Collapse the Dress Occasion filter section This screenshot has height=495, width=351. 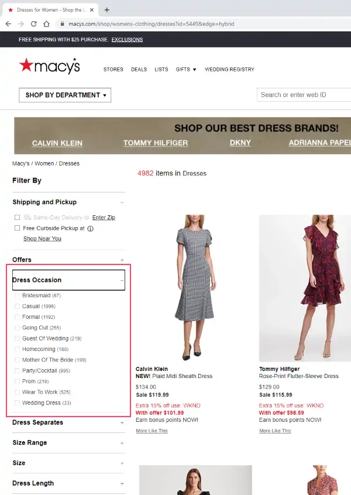(x=68, y=280)
